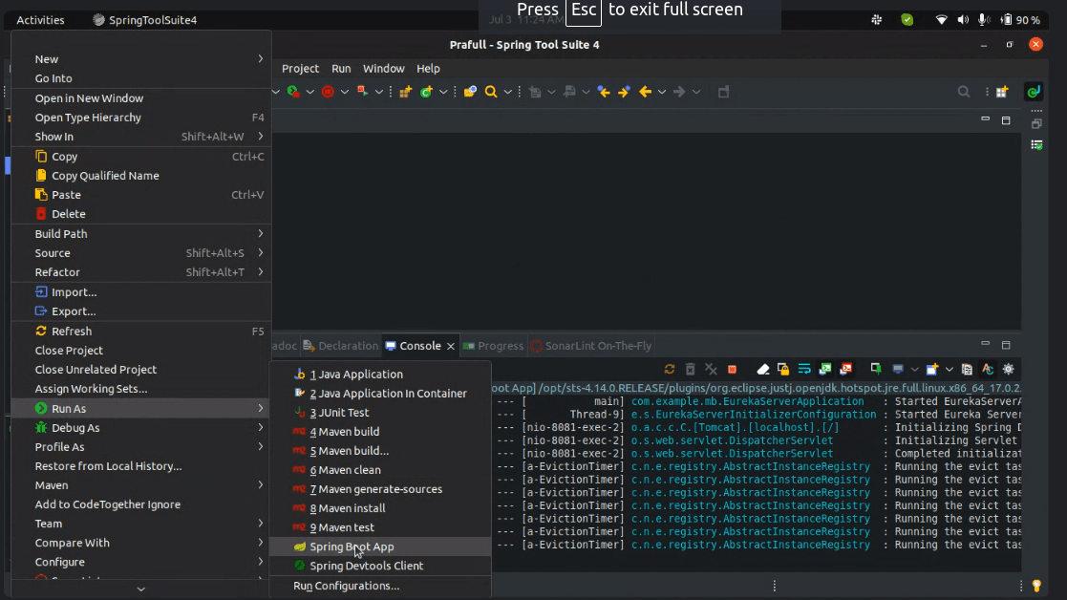Click the red Terminate button in Console toolbar

pyautogui.click(x=732, y=369)
